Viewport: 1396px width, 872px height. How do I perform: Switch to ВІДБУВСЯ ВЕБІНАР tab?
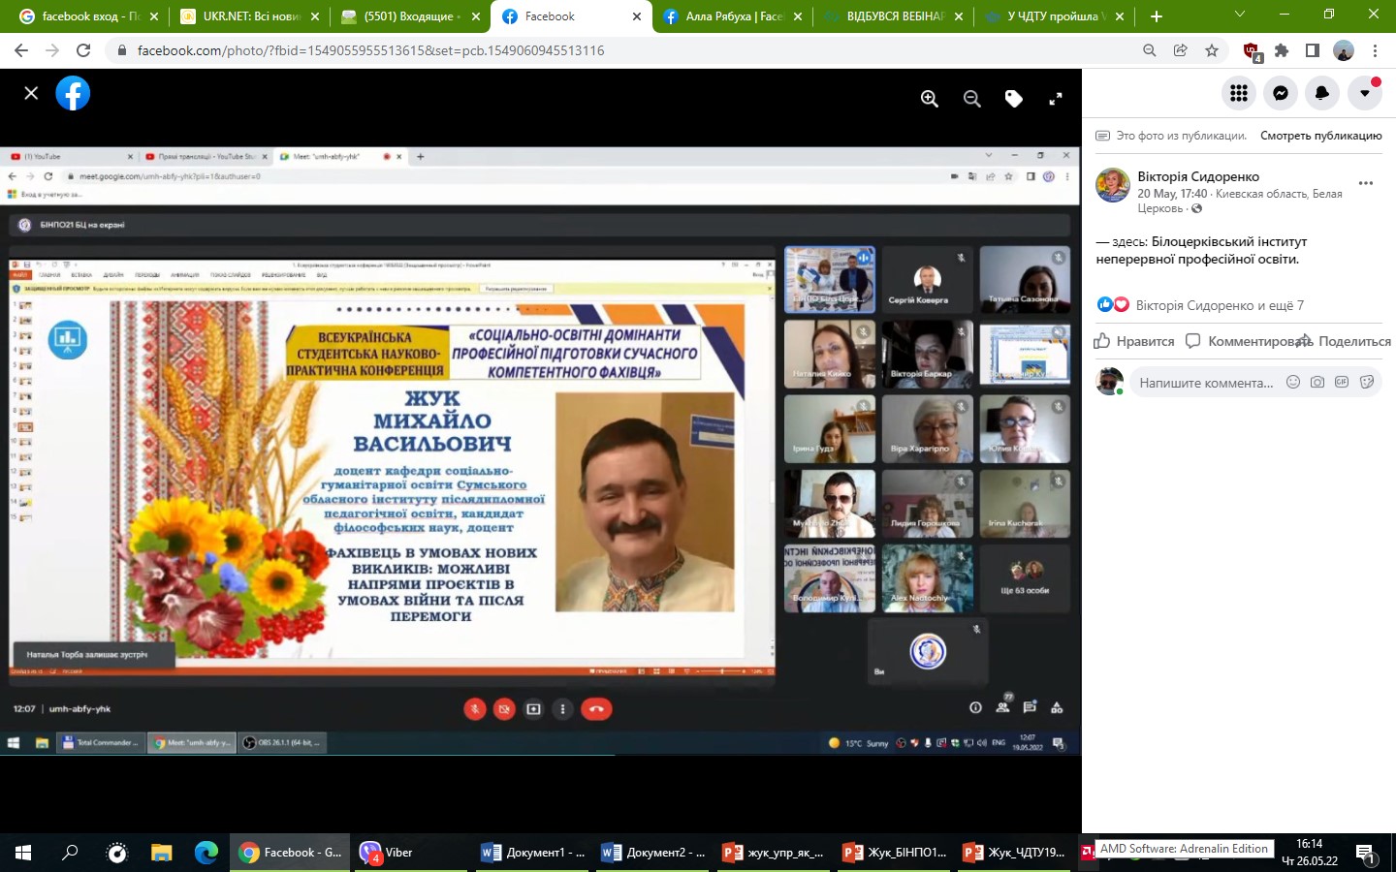point(891,16)
